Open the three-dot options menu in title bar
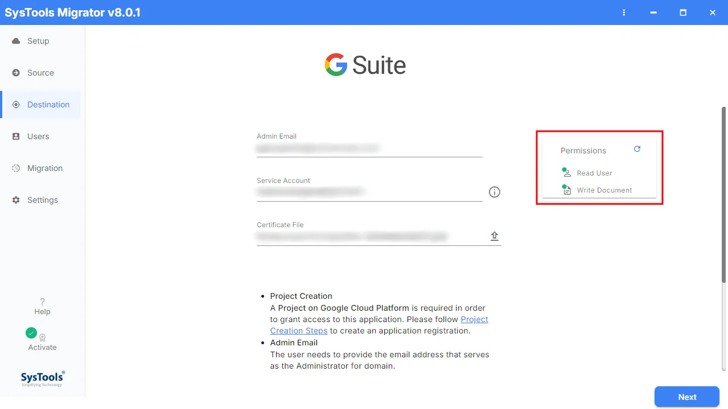 pos(624,12)
